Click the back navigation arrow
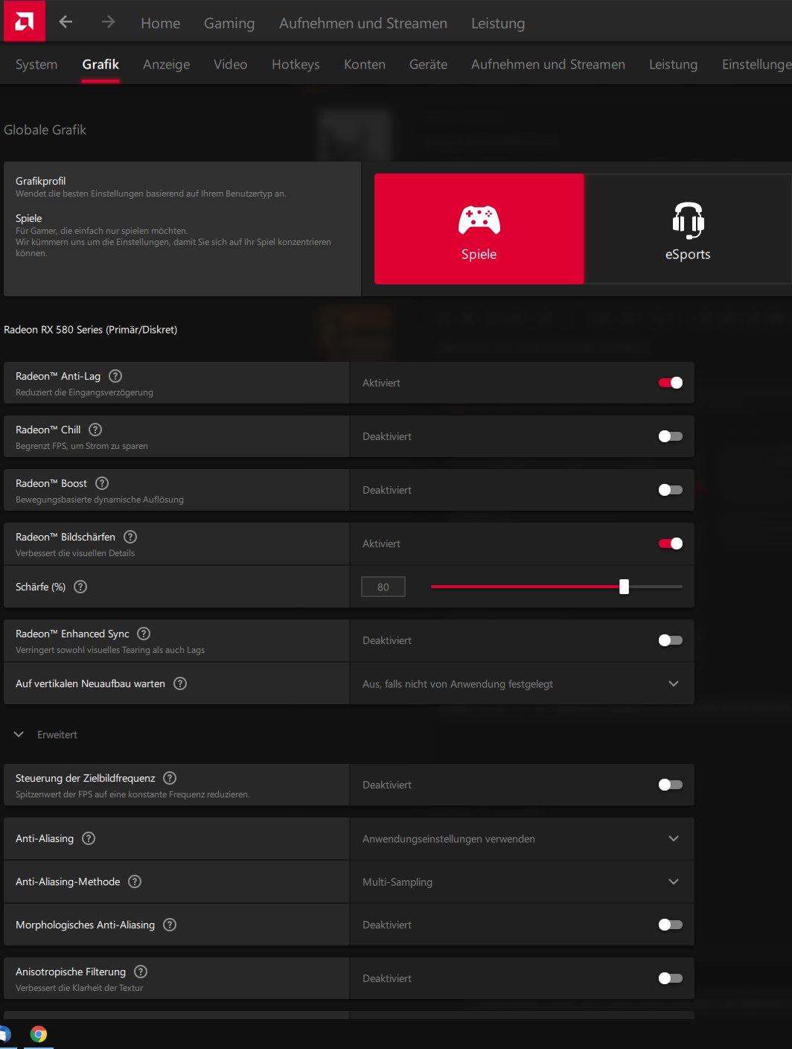This screenshot has width=792, height=1049. (66, 22)
